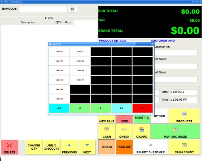The width and height of the screenshot is (202, 161).
Task: Focus the BARCODE input field
Action: point(43,9)
